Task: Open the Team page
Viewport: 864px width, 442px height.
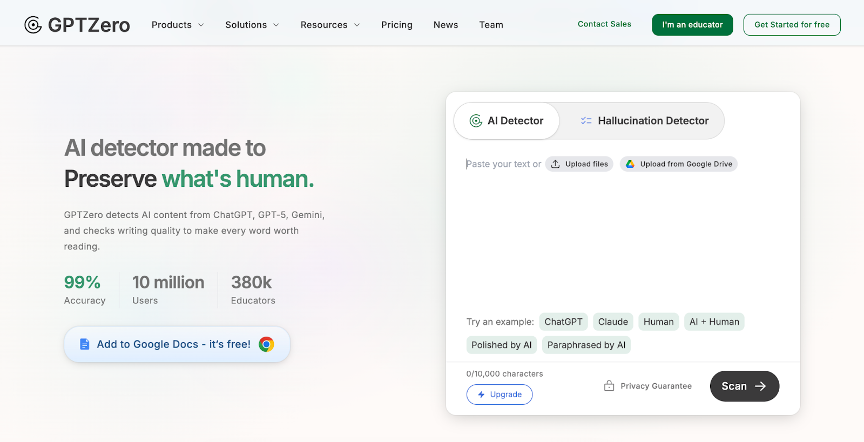Action: coord(491,25)
